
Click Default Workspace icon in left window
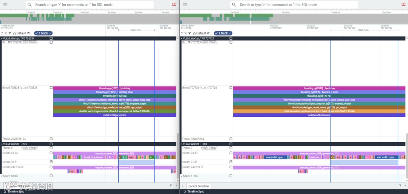click(x=14, y=33)
